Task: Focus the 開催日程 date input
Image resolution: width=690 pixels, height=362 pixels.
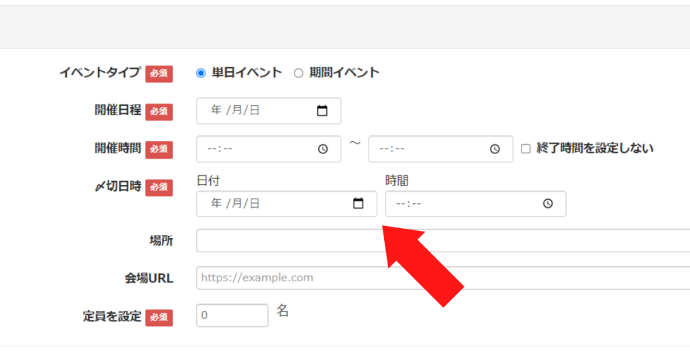Action: pyautogui.click(x=268, y=111)
